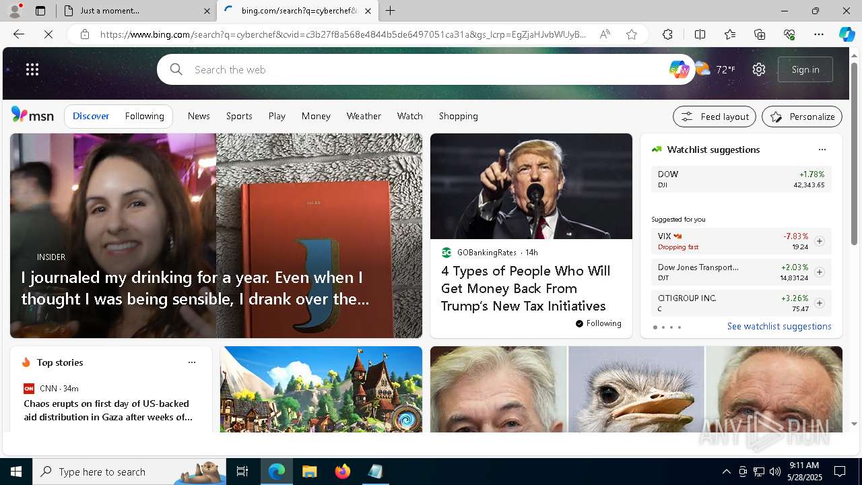Select the DOW watchlist row

tap(741, 179)
